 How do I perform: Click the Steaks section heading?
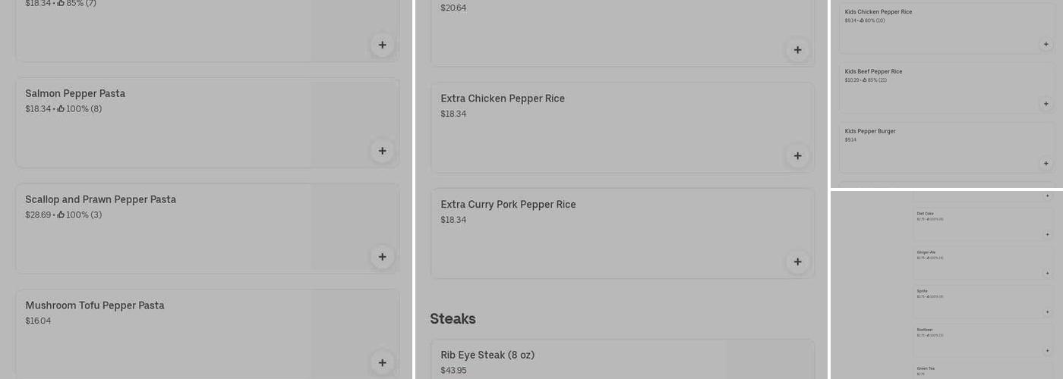coord(453,319)
